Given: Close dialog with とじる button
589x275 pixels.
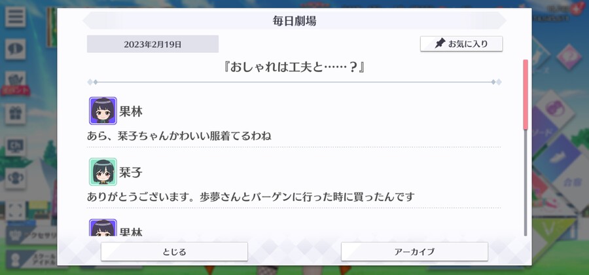Looking at the screenshot, I should (x=174, y=251).
